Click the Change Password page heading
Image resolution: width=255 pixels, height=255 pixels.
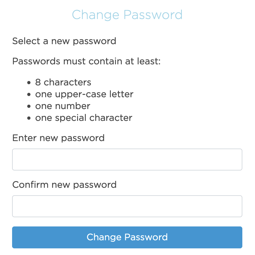click(127, 15)
